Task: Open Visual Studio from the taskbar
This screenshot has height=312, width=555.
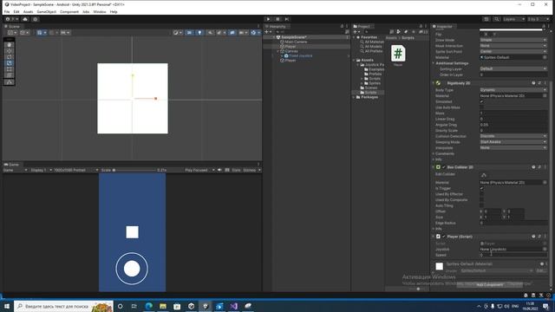Action: (233, 306)
